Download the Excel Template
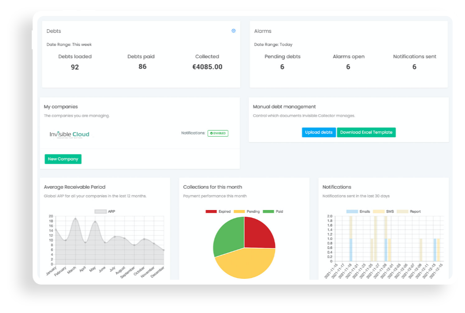 366,132
